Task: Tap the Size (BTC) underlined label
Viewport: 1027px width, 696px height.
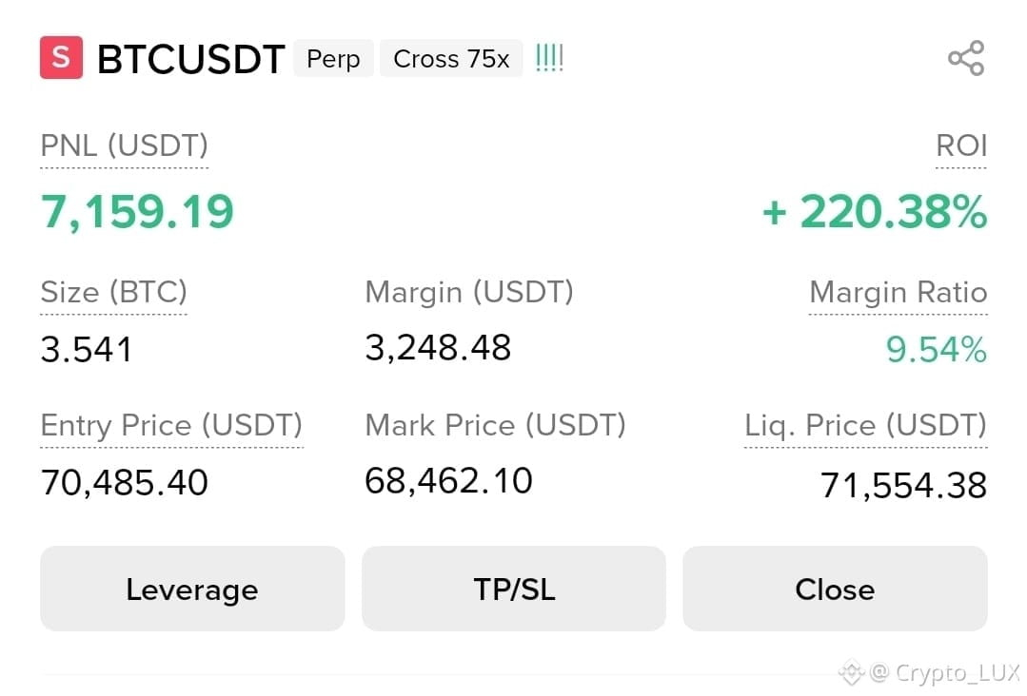Action: point(114,292)
